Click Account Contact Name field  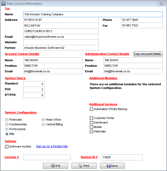click(x=53, y=60)
